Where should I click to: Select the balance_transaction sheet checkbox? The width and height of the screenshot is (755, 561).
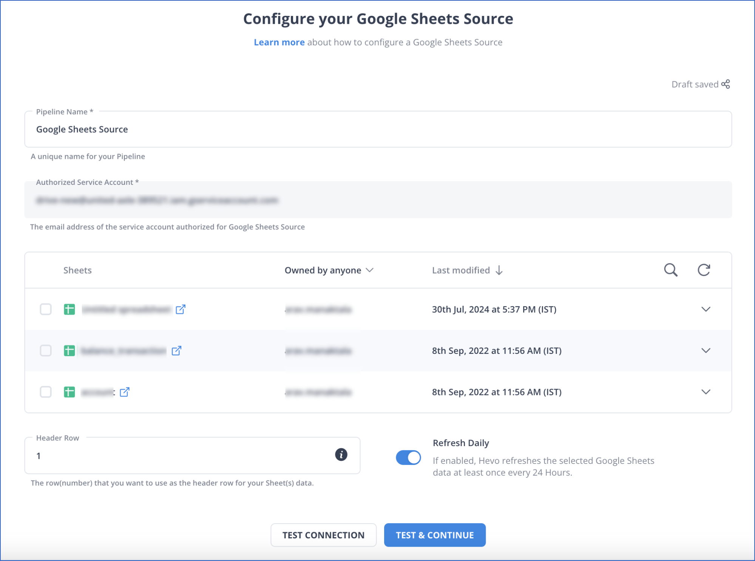pyautogui.click(x=46, y=351)
